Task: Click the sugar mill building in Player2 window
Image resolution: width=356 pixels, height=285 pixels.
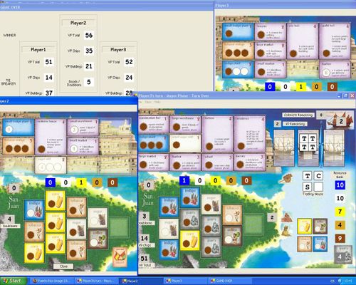Action: tap(51, 165)
